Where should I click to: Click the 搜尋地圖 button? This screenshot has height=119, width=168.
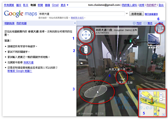pos(137,14)
